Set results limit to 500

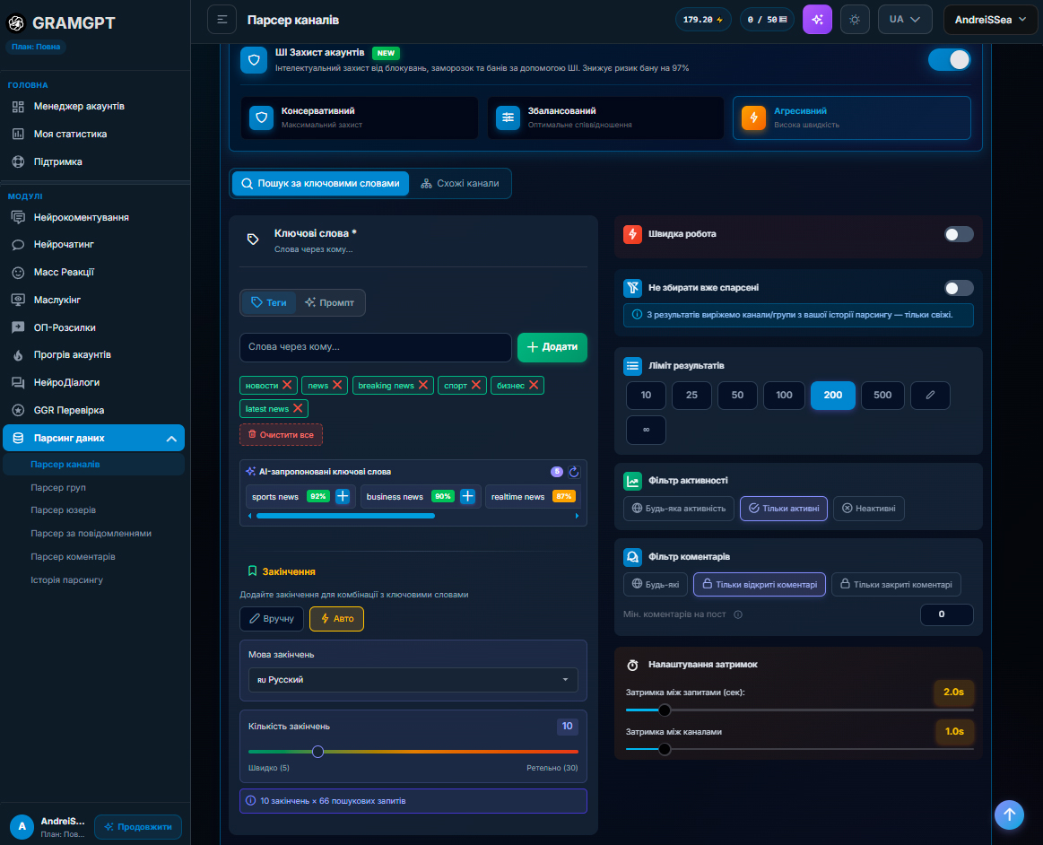882,396
